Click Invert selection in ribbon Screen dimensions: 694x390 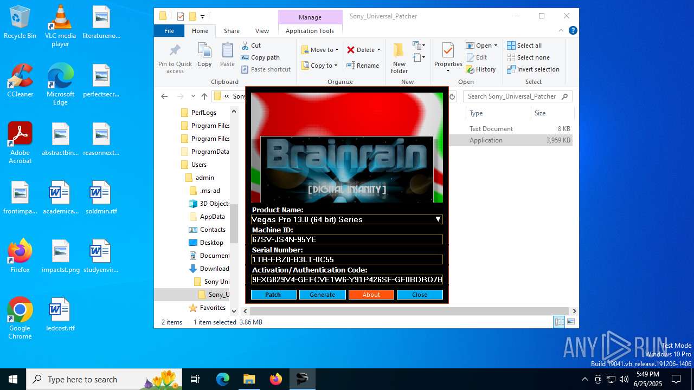click(x=533, y=69)
